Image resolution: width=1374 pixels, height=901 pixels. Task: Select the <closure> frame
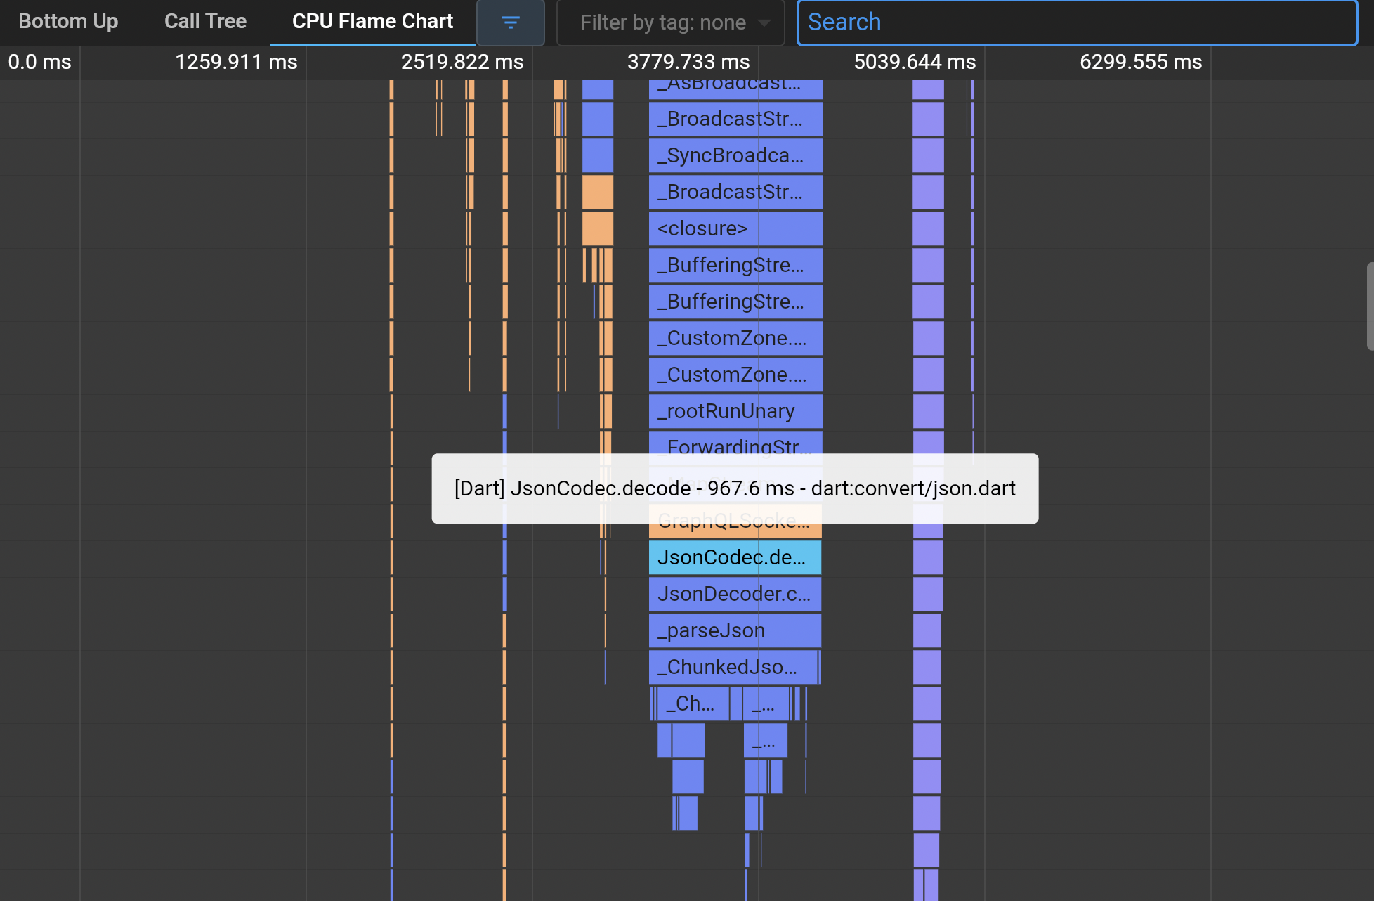pos(734,228)
